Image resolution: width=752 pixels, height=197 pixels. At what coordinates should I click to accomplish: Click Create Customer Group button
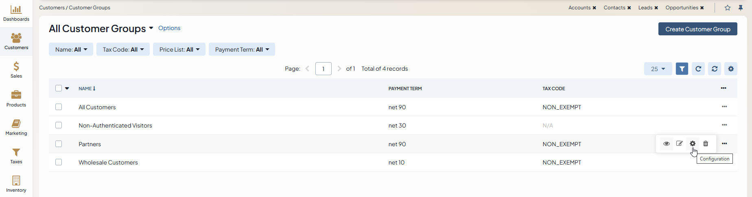(x=697, y=29)
